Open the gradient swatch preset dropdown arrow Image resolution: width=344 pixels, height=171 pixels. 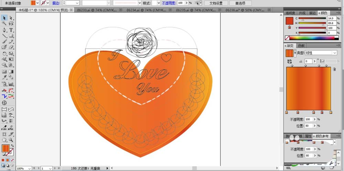295,53
